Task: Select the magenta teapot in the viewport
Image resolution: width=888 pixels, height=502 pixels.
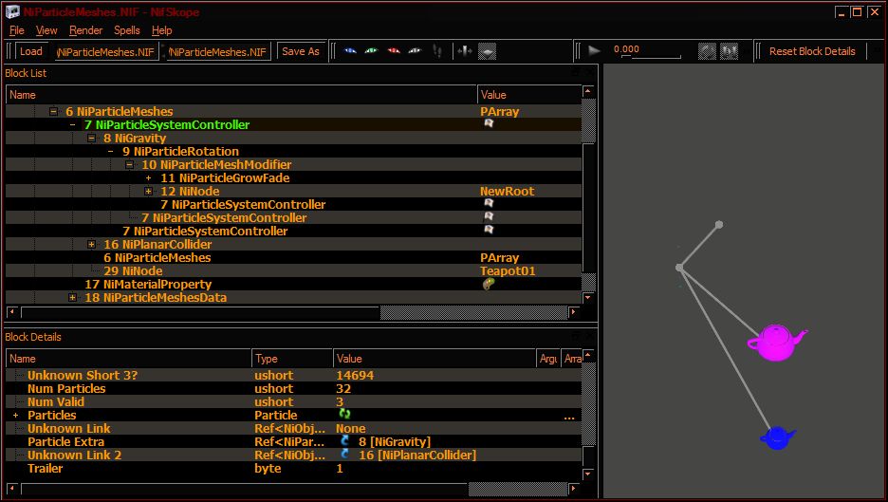Action: 776,342
